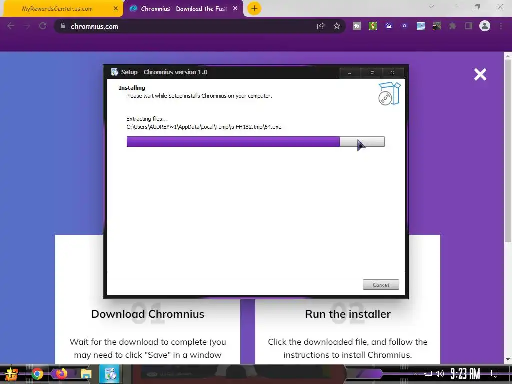This screenshot has height=384, width=512.
Task: Close the web page overlay with white X
Action: pyautogui.click(x=480, y=75)
